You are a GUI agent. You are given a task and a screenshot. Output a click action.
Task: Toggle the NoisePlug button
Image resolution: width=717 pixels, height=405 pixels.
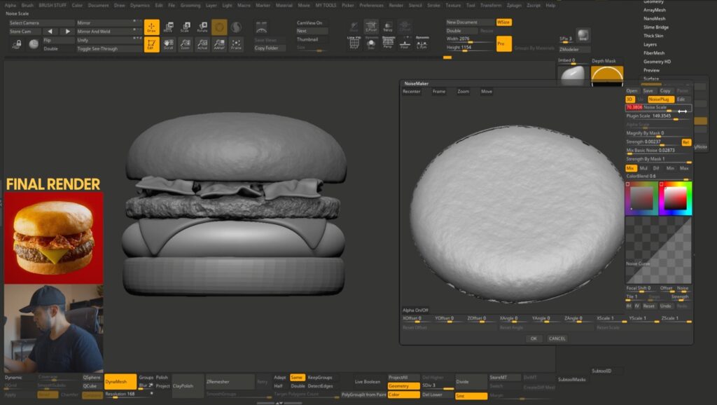[x=660, y=99]
